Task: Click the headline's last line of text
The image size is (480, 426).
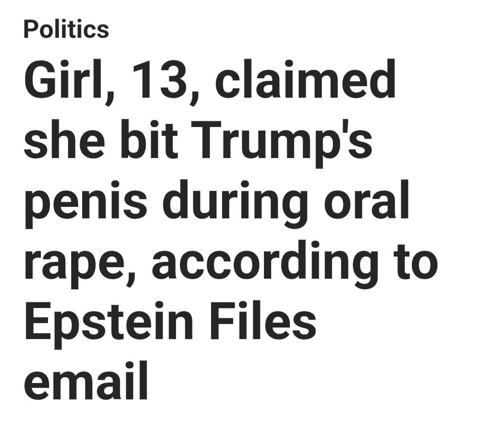Action: point(85,379)
